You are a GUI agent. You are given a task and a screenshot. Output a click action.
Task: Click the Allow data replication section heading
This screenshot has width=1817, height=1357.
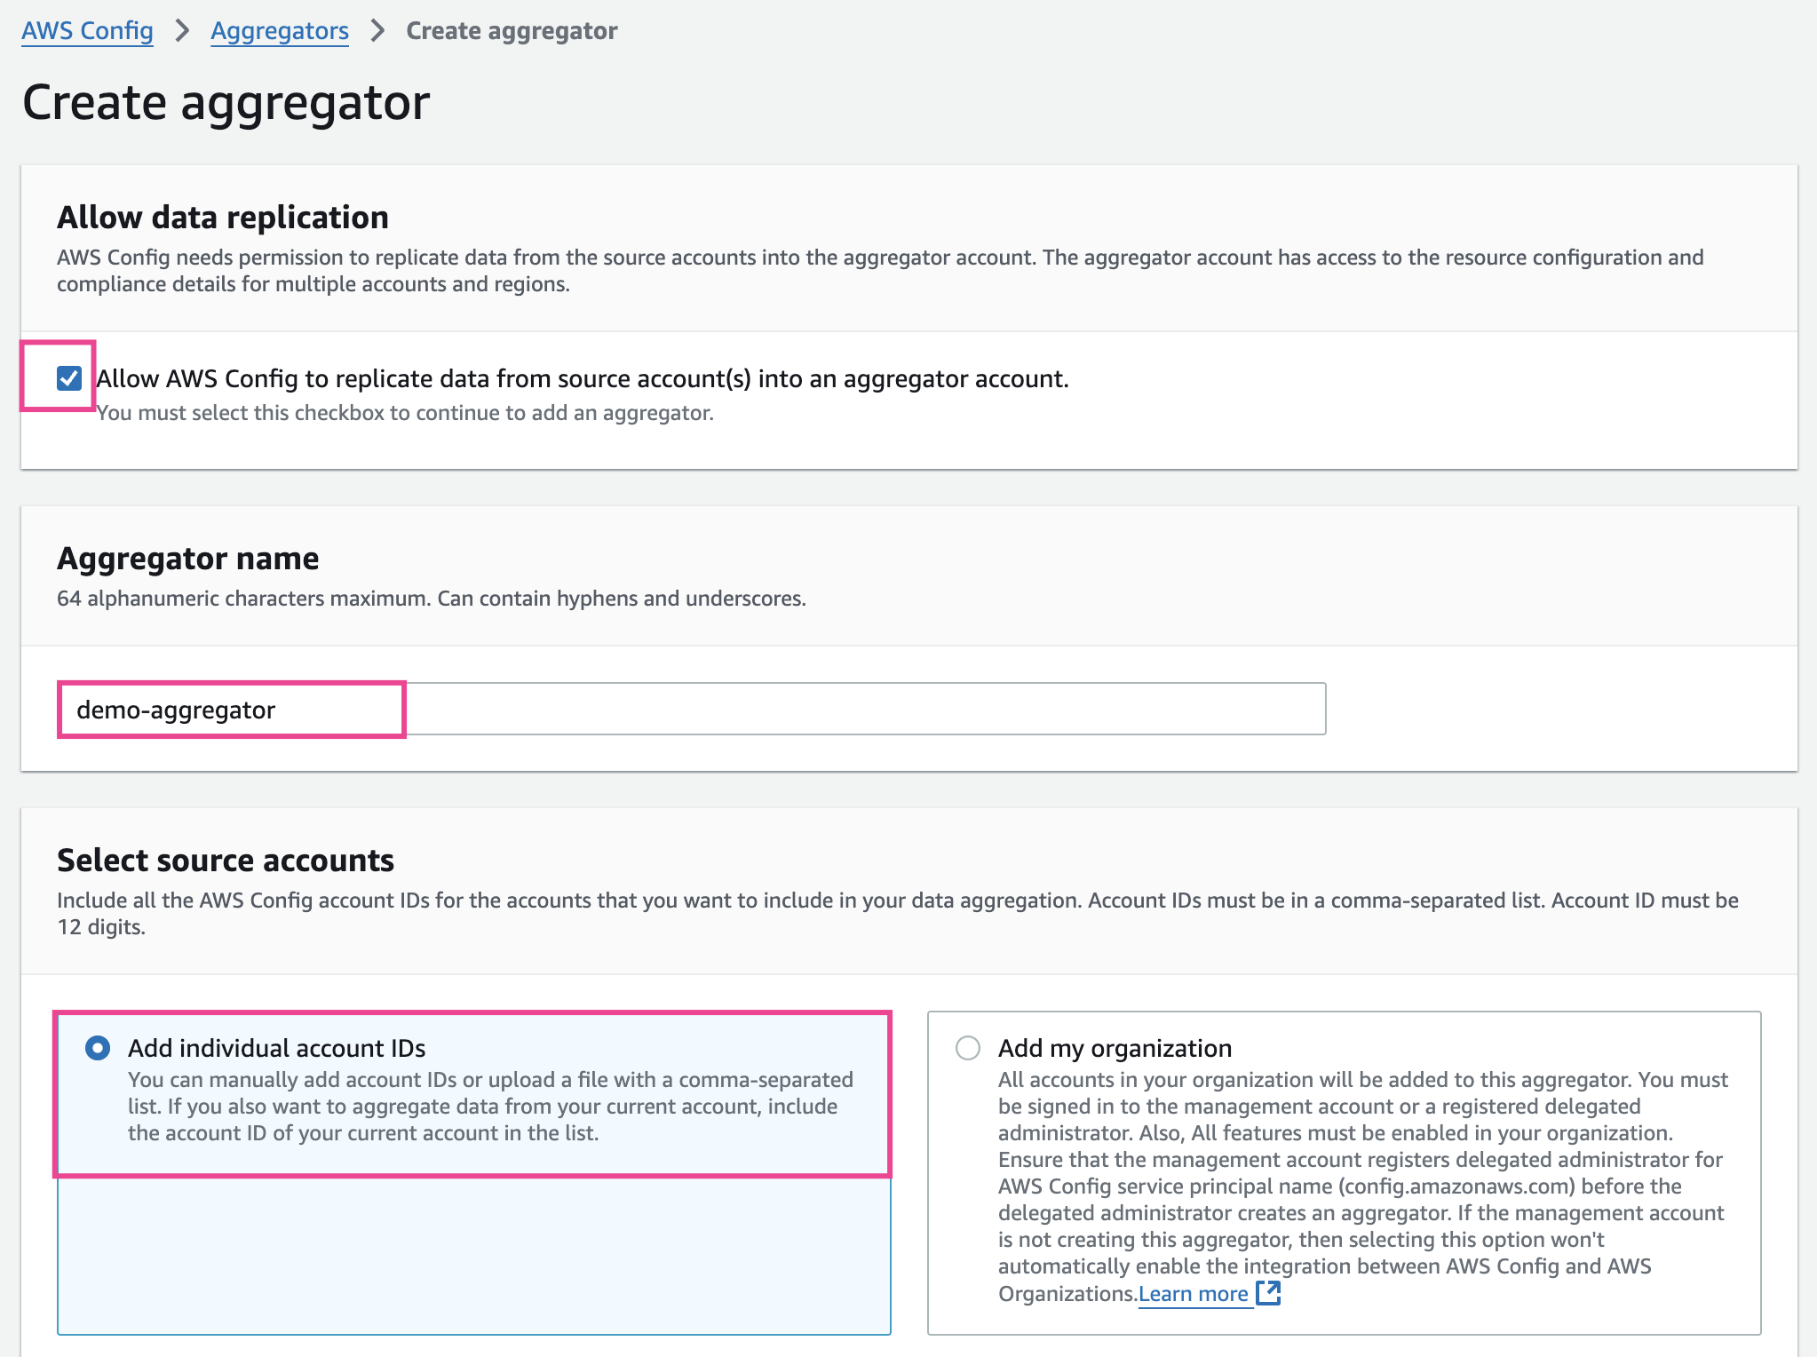[223, 218]
